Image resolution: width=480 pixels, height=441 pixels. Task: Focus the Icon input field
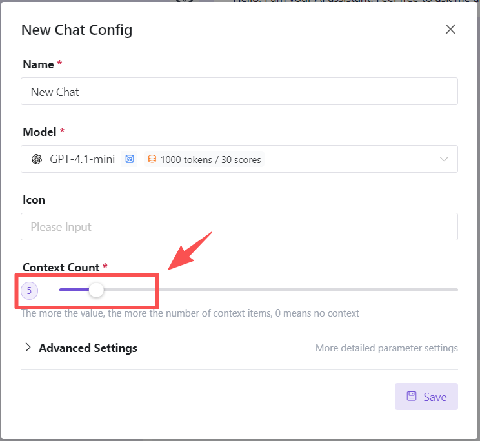click(x=239, y=227)
